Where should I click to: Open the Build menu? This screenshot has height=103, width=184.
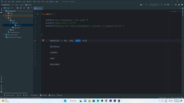[34, 2]
